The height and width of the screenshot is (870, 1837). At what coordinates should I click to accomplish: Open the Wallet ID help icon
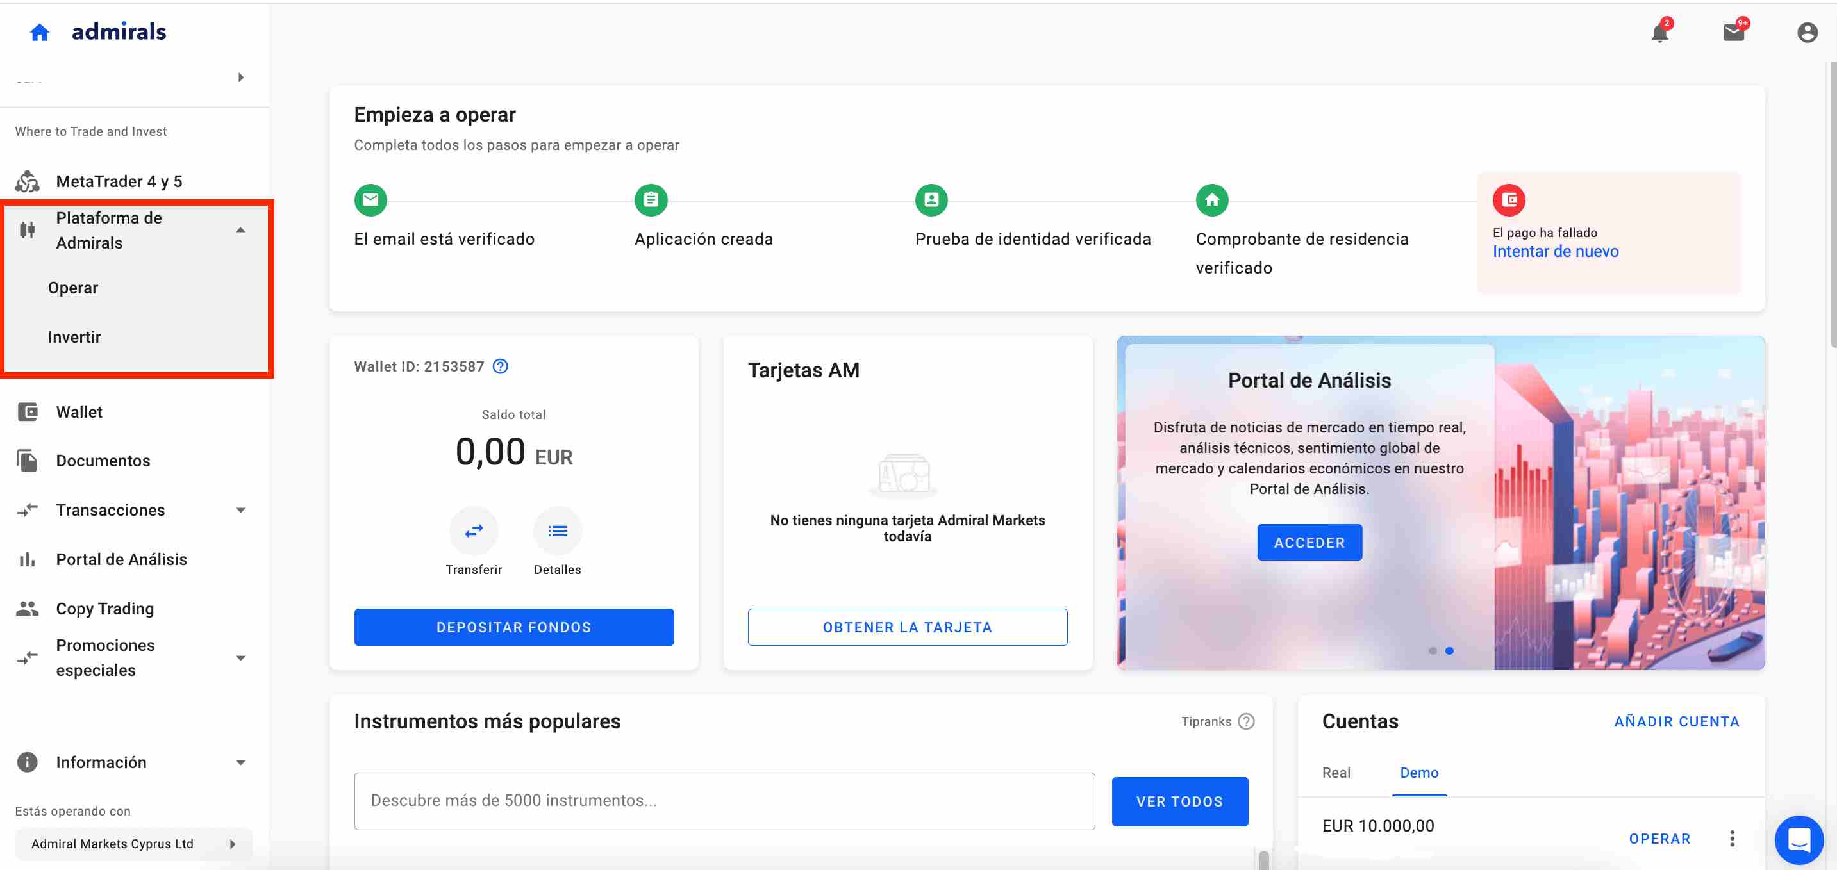click(x=501, y=366)
